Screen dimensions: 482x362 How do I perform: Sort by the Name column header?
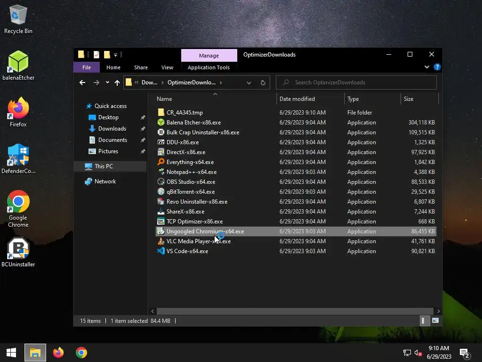tap(215, 99)
